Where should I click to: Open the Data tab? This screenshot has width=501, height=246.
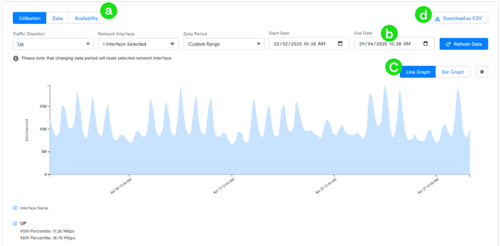pyautogui.click(x=57, y=18)
